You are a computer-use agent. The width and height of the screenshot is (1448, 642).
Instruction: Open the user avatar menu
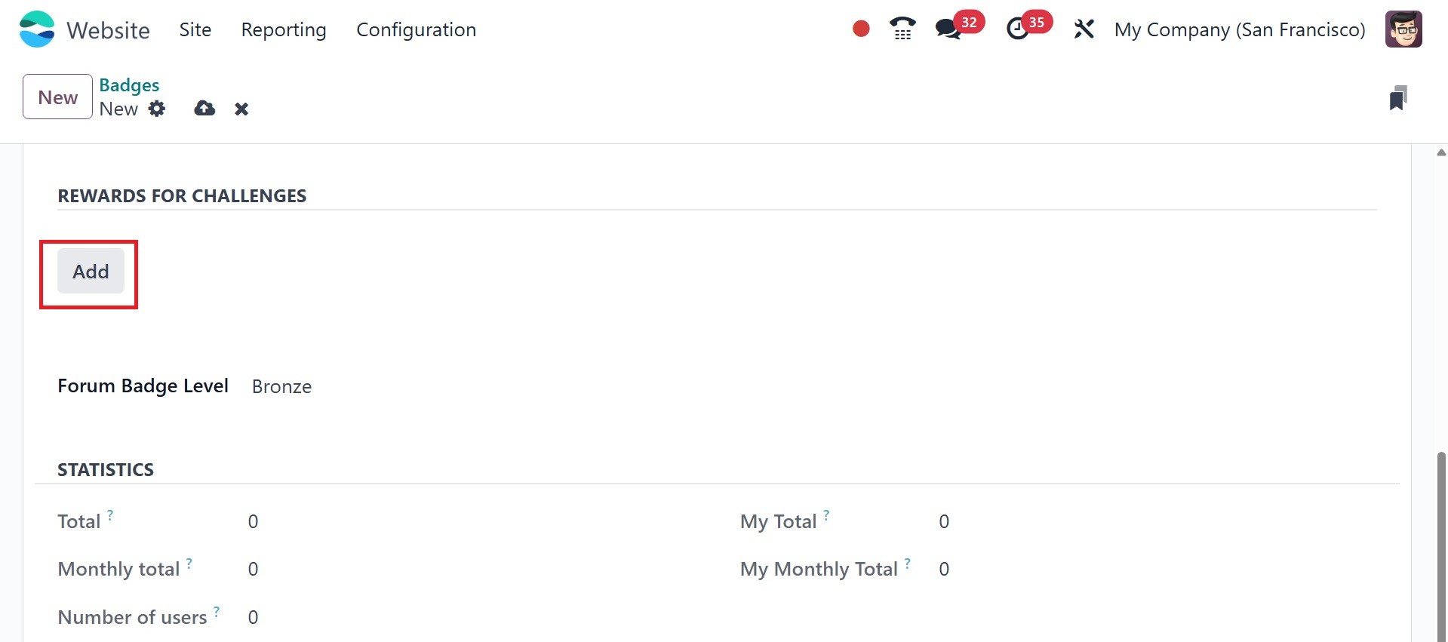(1403, 29)
